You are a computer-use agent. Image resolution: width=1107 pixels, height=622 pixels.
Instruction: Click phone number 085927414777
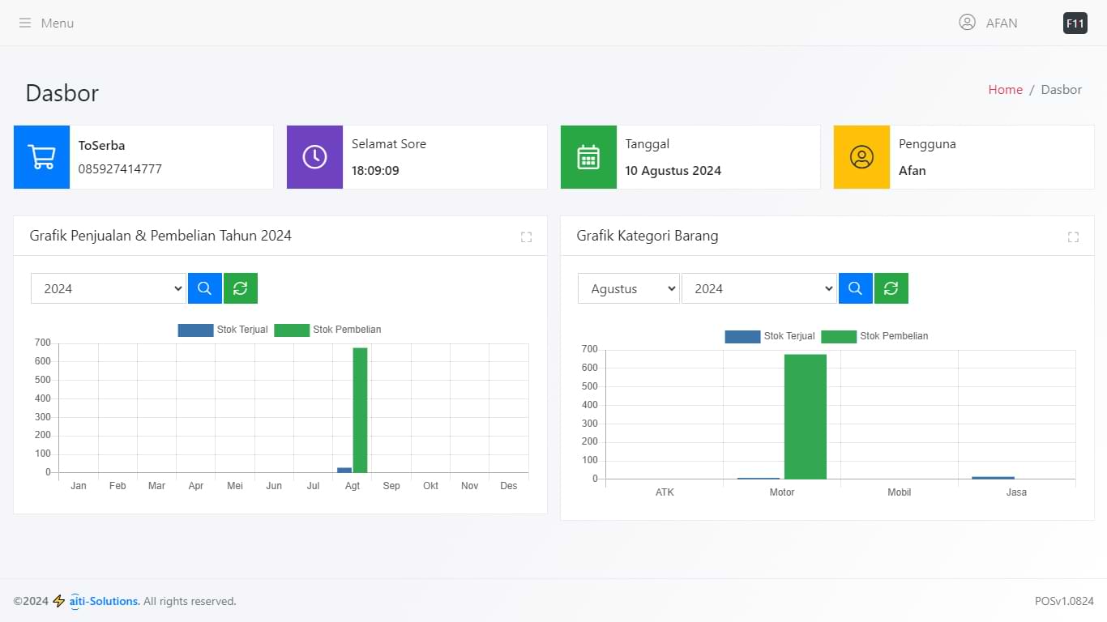click(x=120, y=169)
